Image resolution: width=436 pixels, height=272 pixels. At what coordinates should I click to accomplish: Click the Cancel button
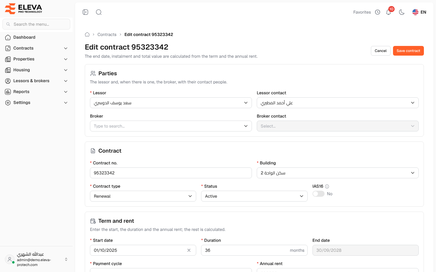click(x=381, y=51)
